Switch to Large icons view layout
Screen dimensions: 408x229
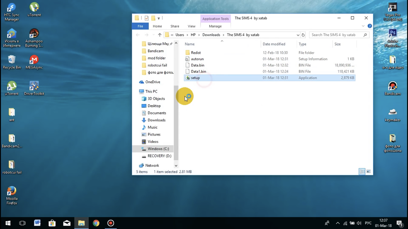[x=369, y=172]
